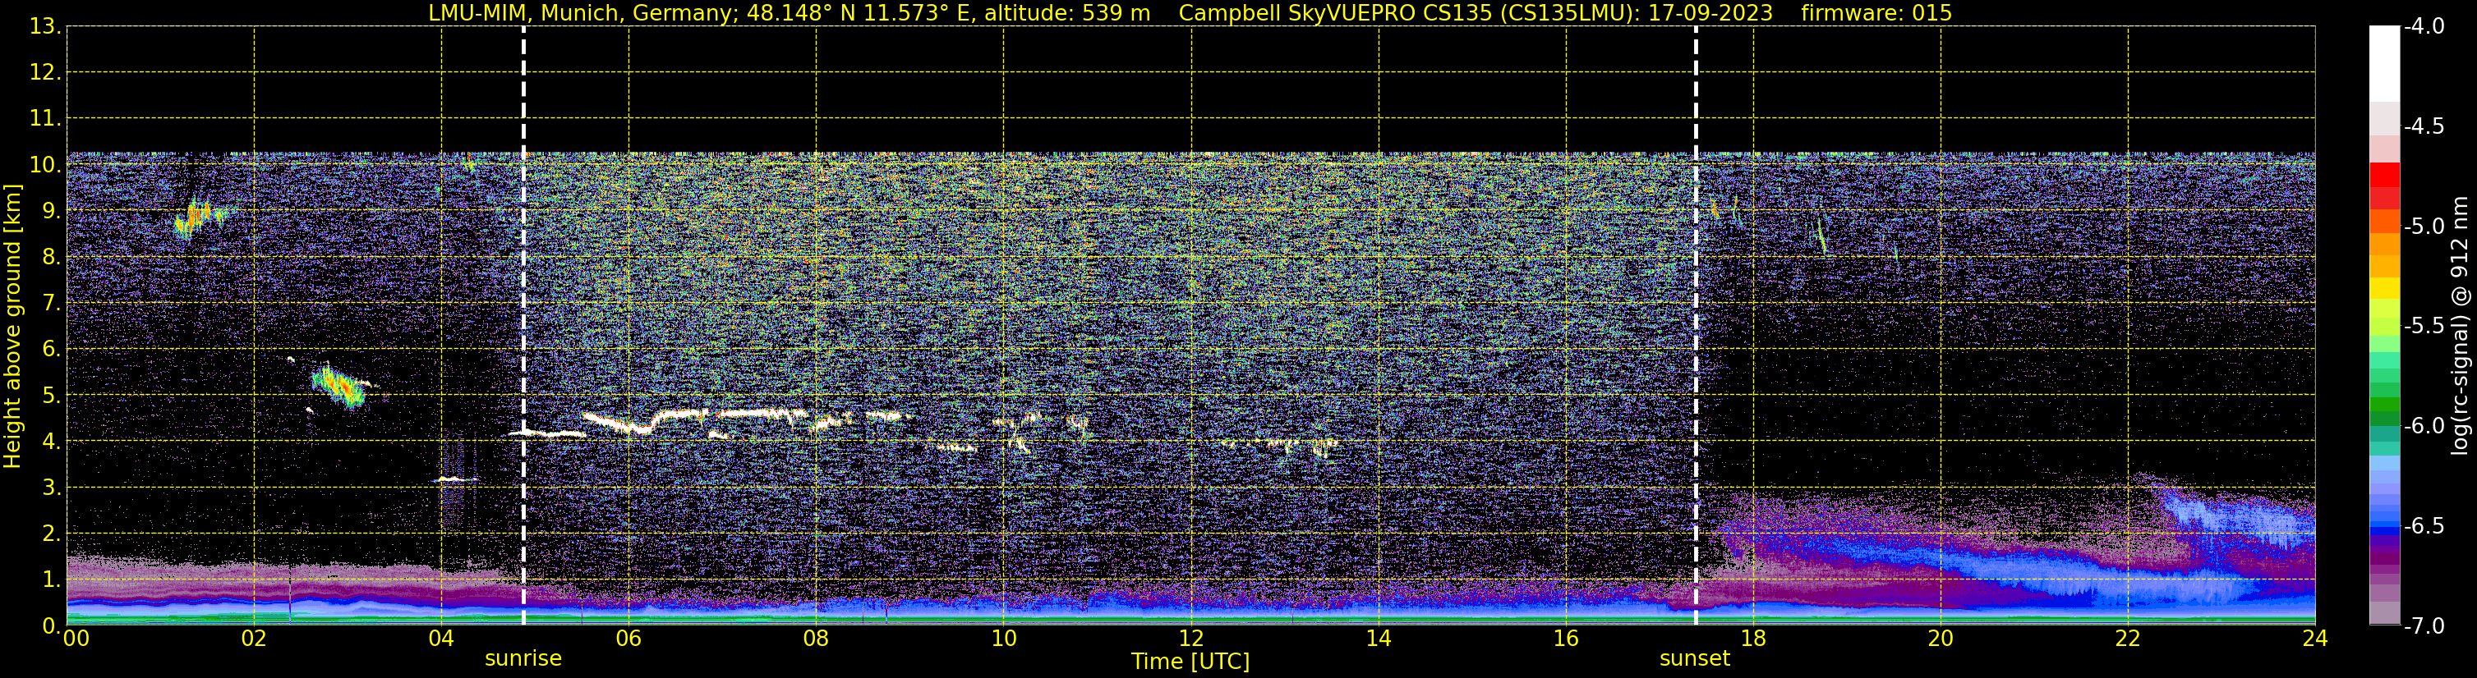Click the white top segment of the colorbar
The image size is (2477, 678).
pos(2383,63)
